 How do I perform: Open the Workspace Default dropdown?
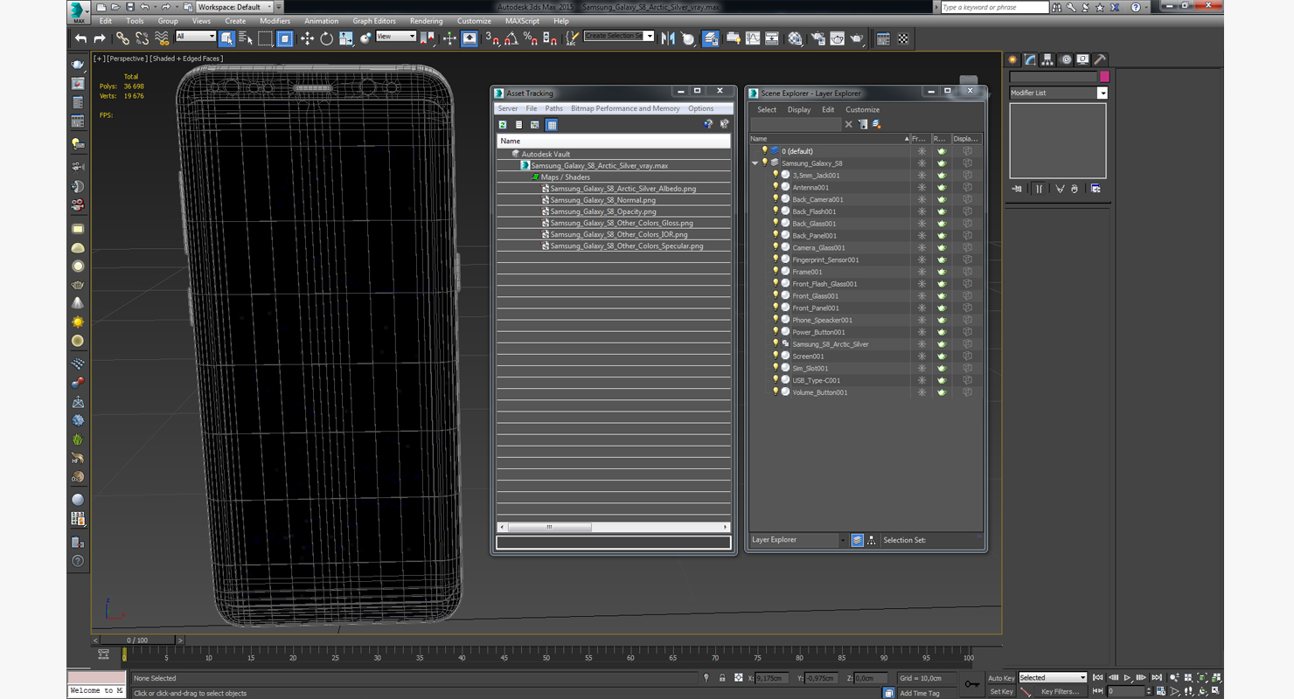(234, 7)
